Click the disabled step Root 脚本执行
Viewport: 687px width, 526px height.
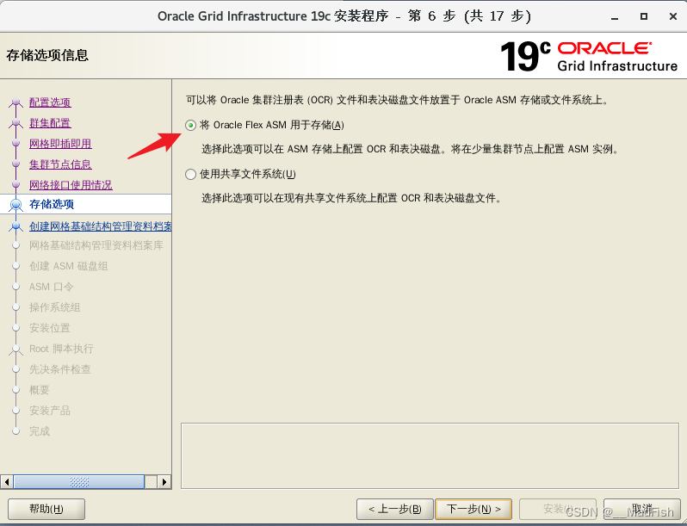(61, 349)
